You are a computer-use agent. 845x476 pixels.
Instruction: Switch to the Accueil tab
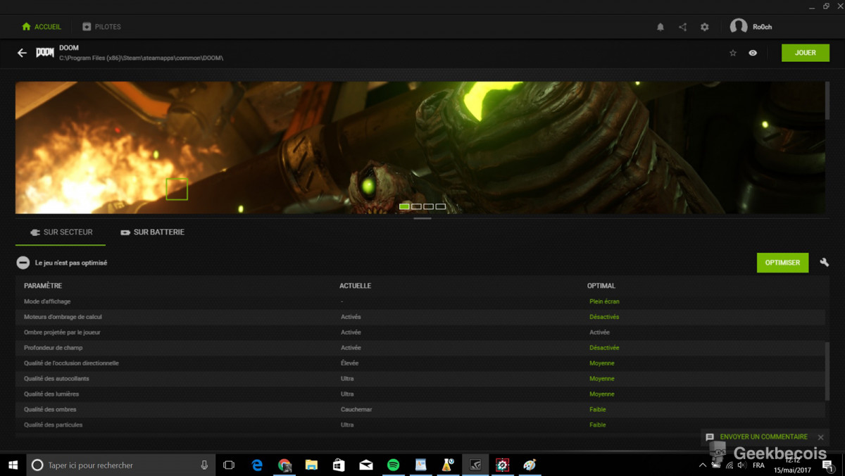coord(42,27)
